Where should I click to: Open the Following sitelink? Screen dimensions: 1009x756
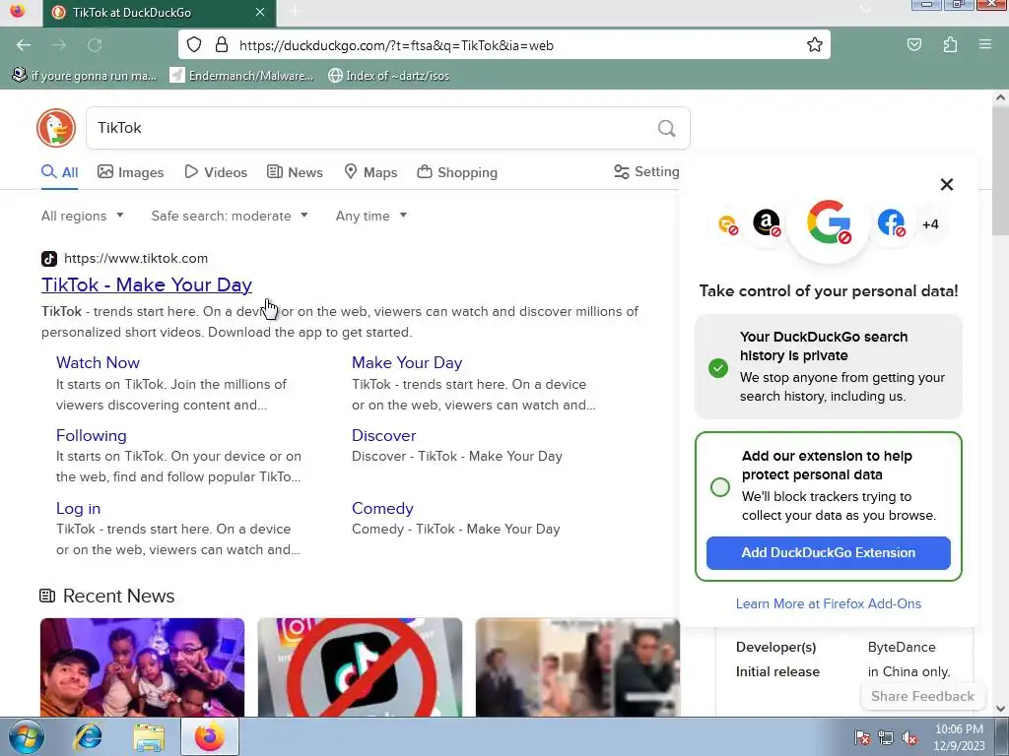[x=92, y=435]
